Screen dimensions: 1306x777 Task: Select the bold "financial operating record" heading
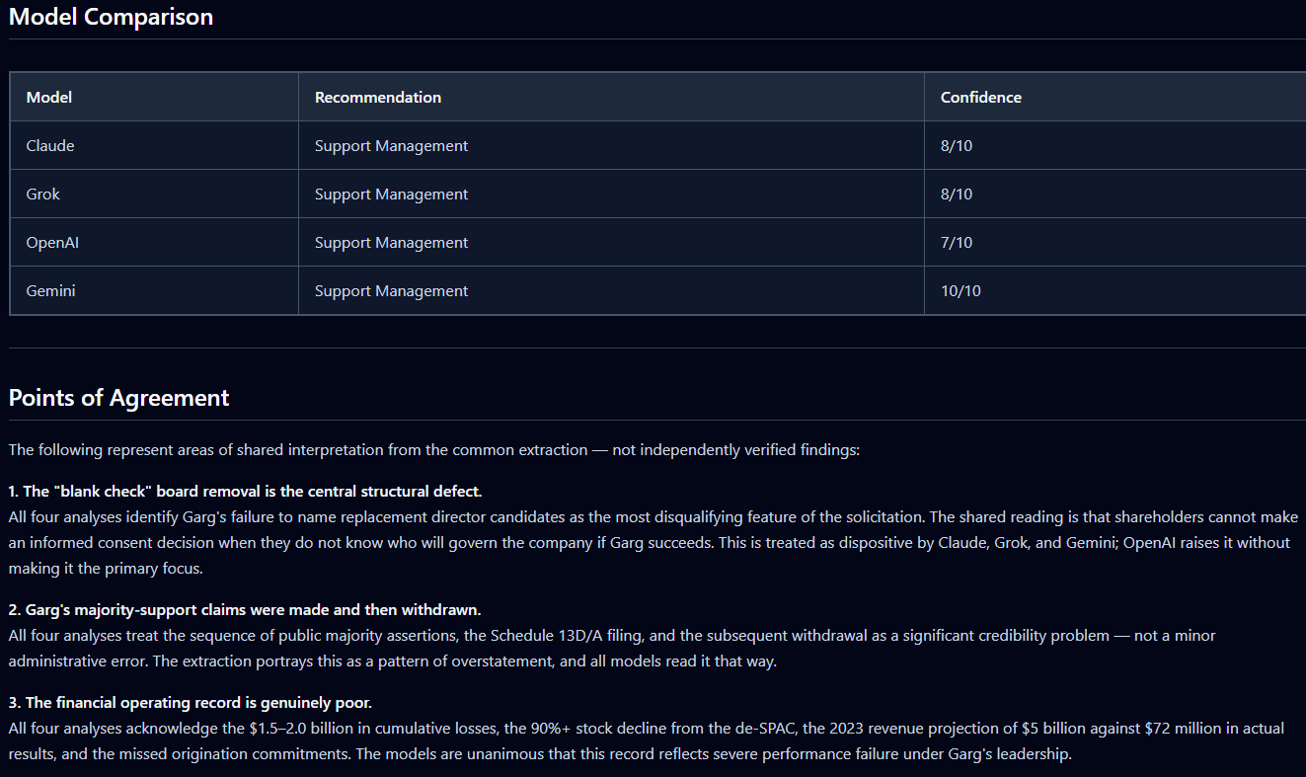point(191,702)
